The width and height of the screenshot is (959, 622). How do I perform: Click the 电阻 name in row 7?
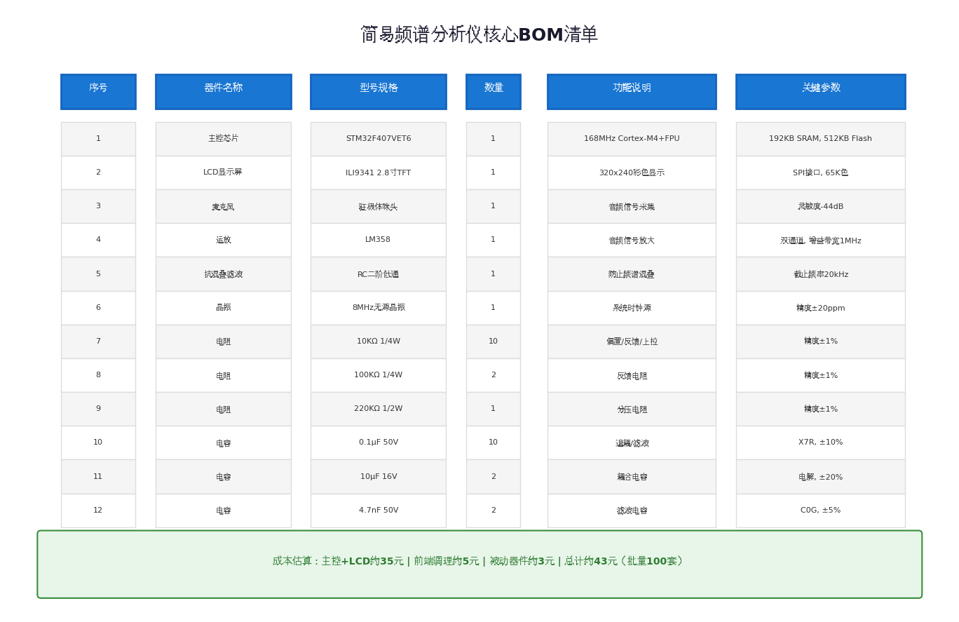[x=224, y=342]
